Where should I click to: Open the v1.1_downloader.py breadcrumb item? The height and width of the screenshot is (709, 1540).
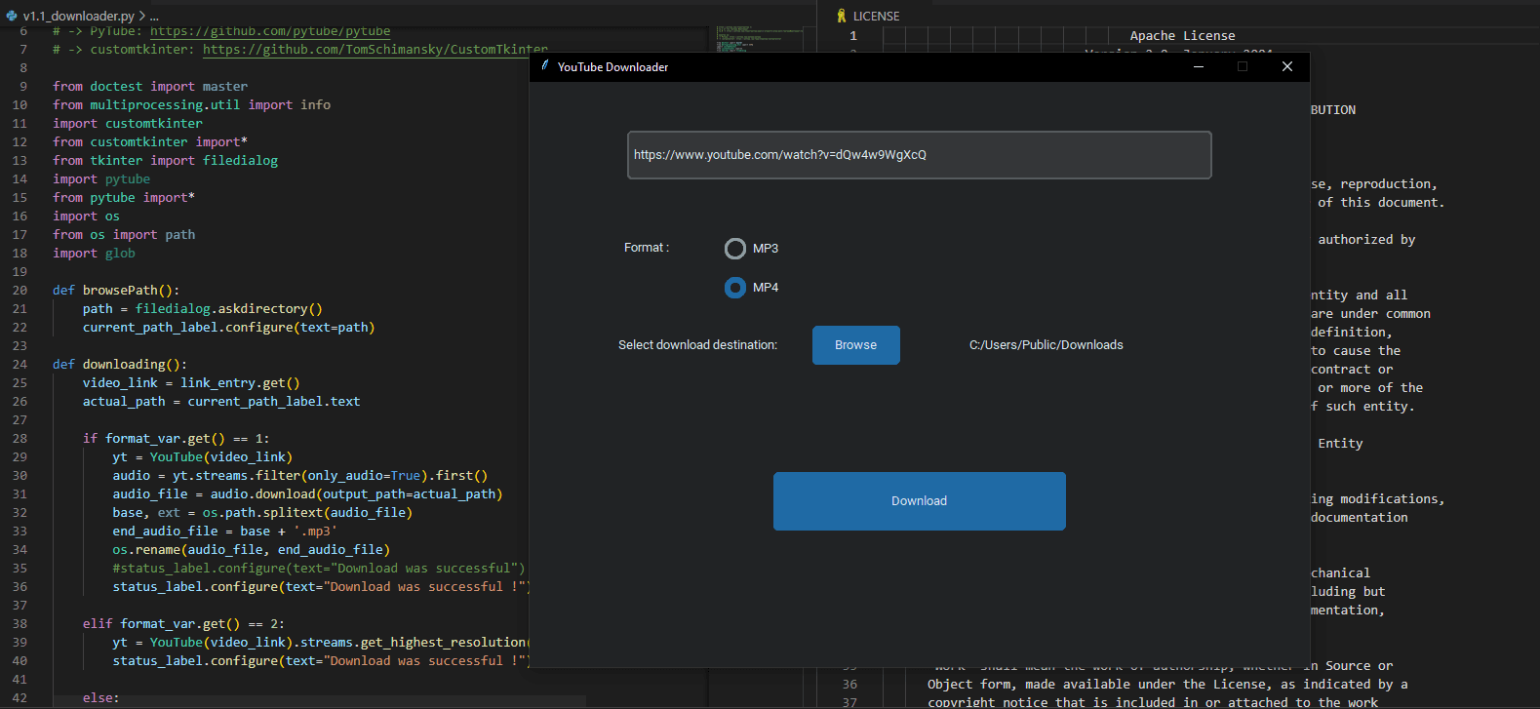(78, 16)
